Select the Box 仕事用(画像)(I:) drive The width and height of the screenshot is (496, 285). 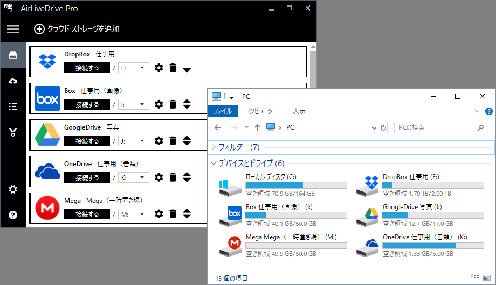pos(283,215)
